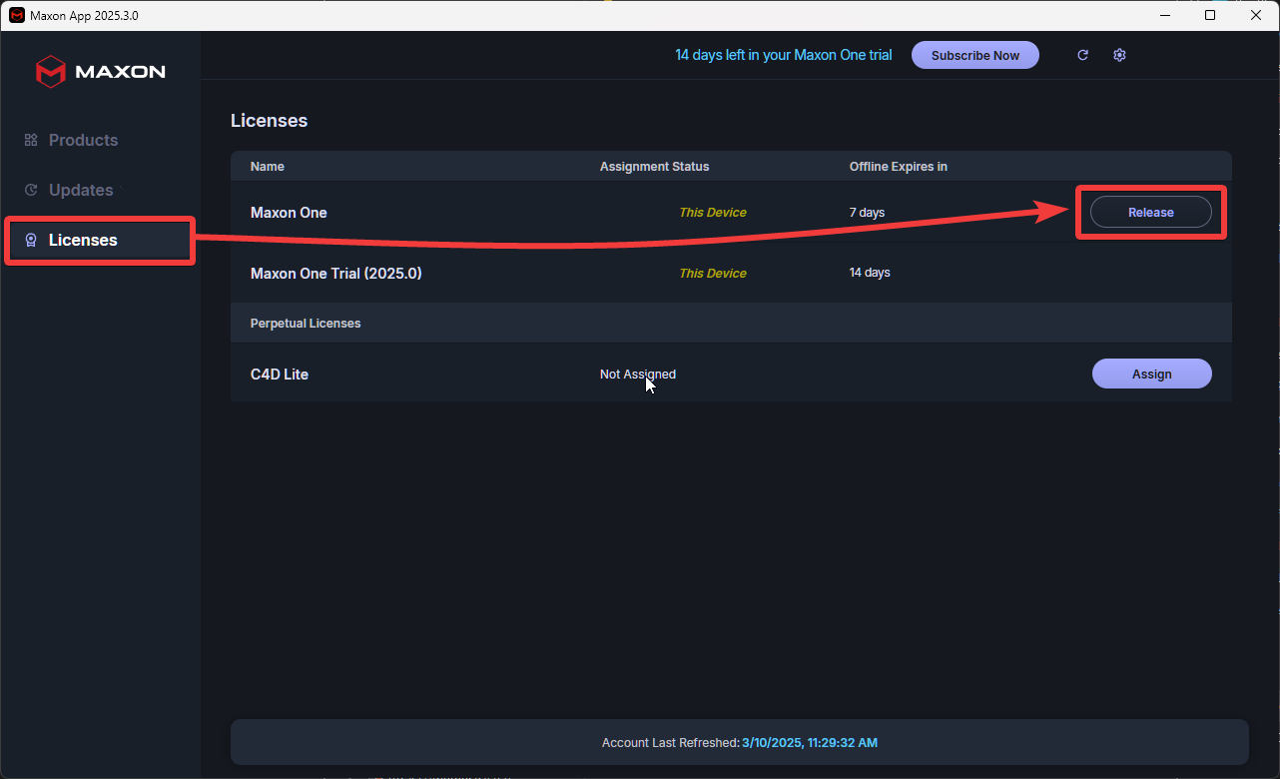
Task: Click the Products grid icon in sidebar
Action: 31,140
